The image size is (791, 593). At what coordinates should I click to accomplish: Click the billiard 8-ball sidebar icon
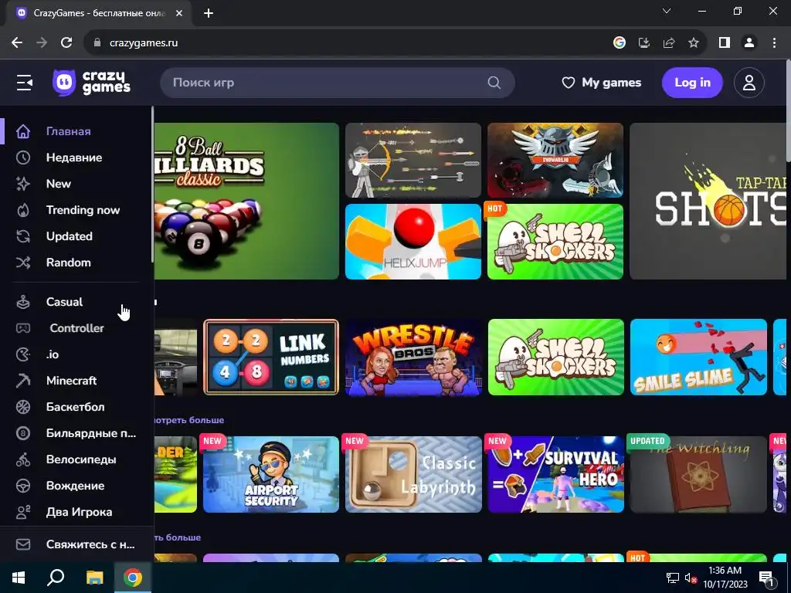pyautogui.click(x=23, y=433)
